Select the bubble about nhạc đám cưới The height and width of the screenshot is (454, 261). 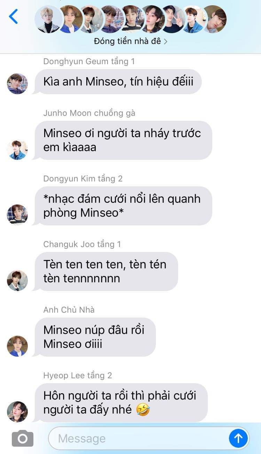coord(123,206)
